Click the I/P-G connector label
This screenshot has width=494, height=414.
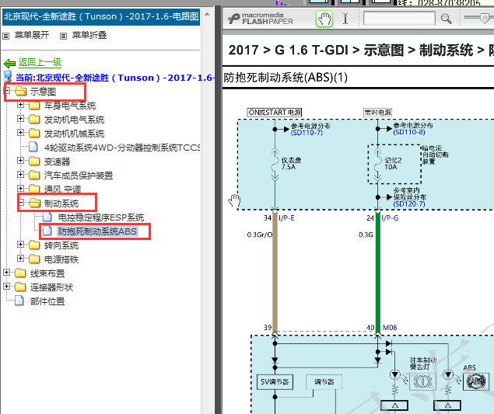[x=390, y=218]
